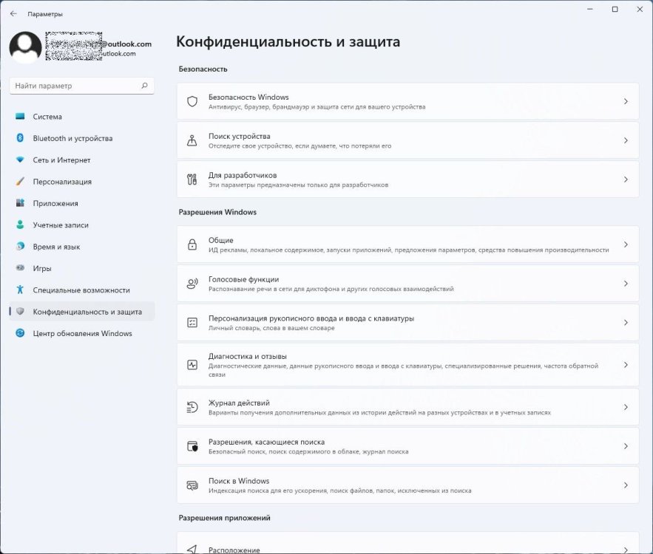Screen dimensions: 653x554
Task: Select Центр обновления Windows in sidebar
Action: (82, 333)
